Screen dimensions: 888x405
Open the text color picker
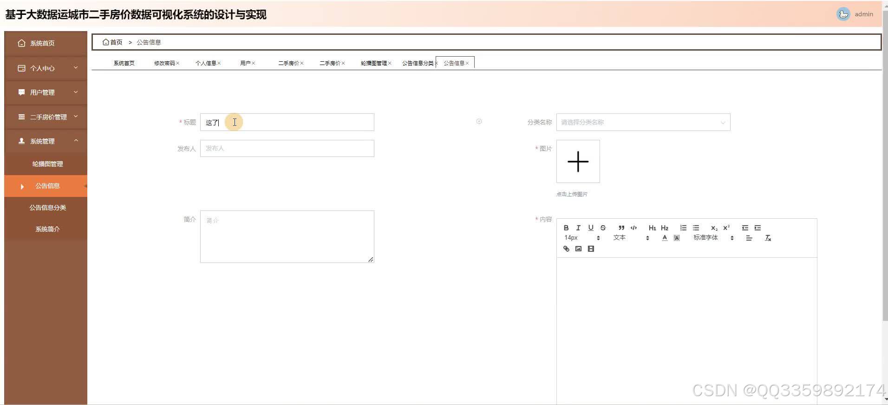[665, 238]
